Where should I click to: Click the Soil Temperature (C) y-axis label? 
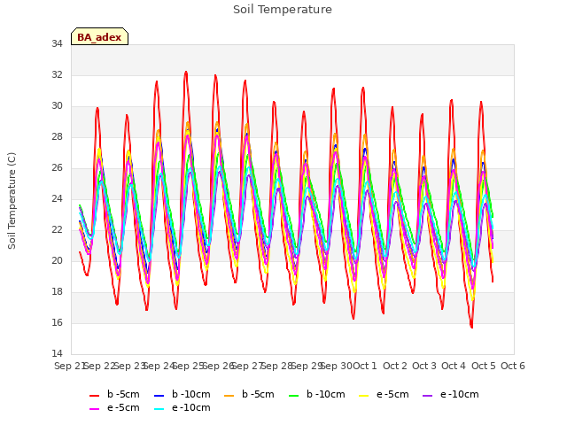tap(12, 201)
